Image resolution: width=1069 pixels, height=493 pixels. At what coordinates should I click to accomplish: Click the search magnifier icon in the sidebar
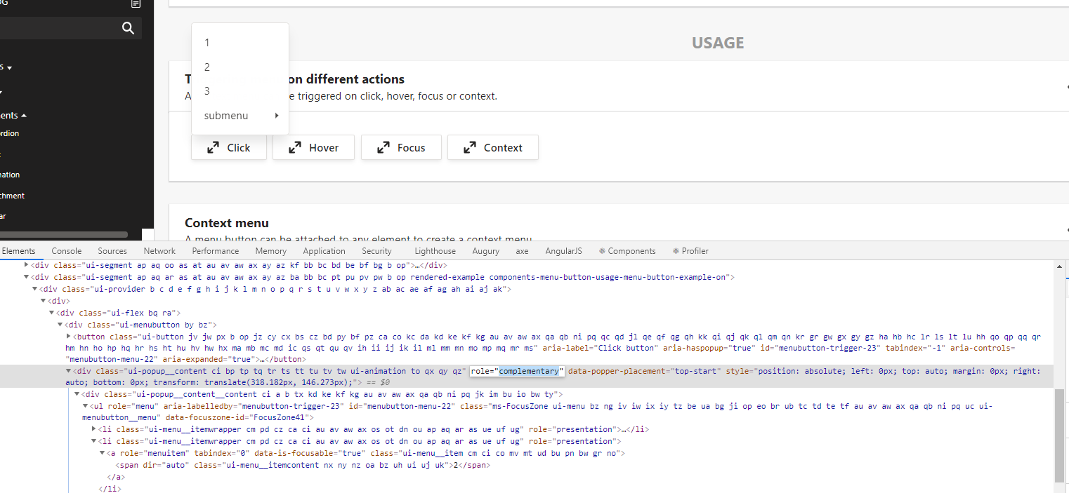point(128,28)
